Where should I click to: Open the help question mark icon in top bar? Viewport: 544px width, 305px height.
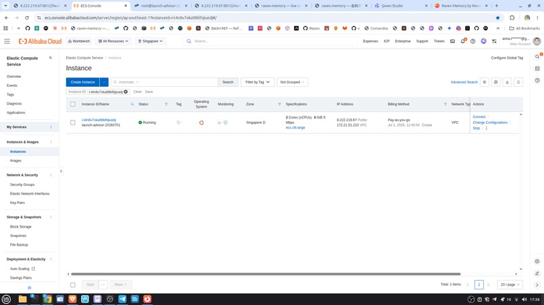coord(473,41)
